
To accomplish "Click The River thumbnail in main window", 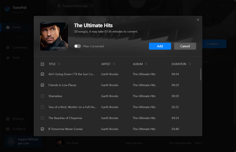I will coord(60,143).
